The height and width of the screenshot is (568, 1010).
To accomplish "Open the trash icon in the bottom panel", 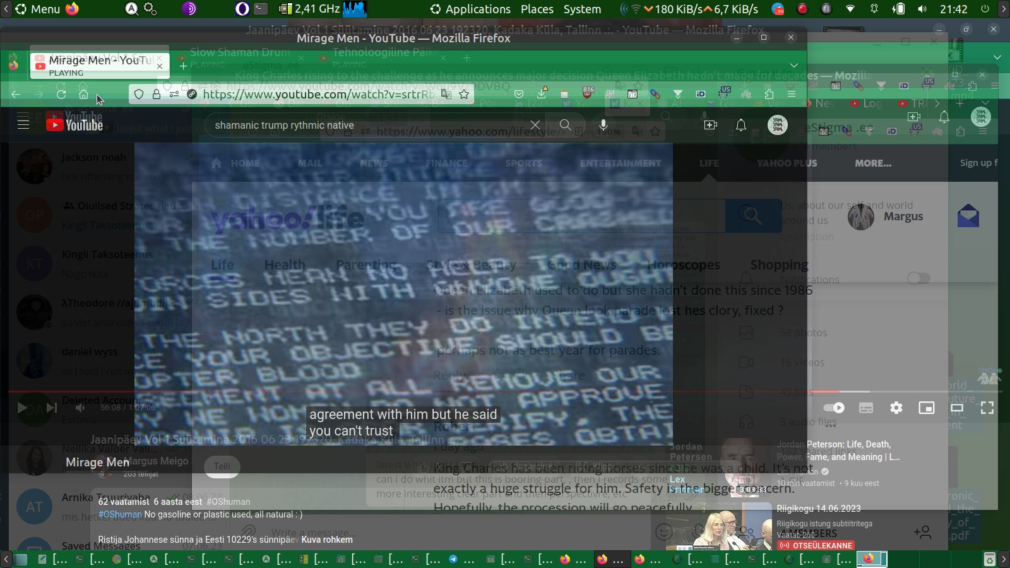I will (x=989, y=559).
